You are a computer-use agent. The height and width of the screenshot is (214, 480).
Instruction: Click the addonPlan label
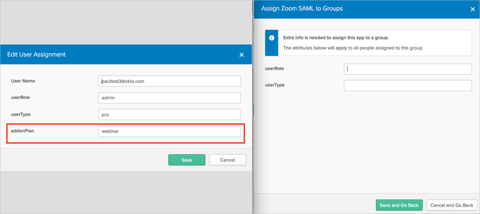(22, 131)
